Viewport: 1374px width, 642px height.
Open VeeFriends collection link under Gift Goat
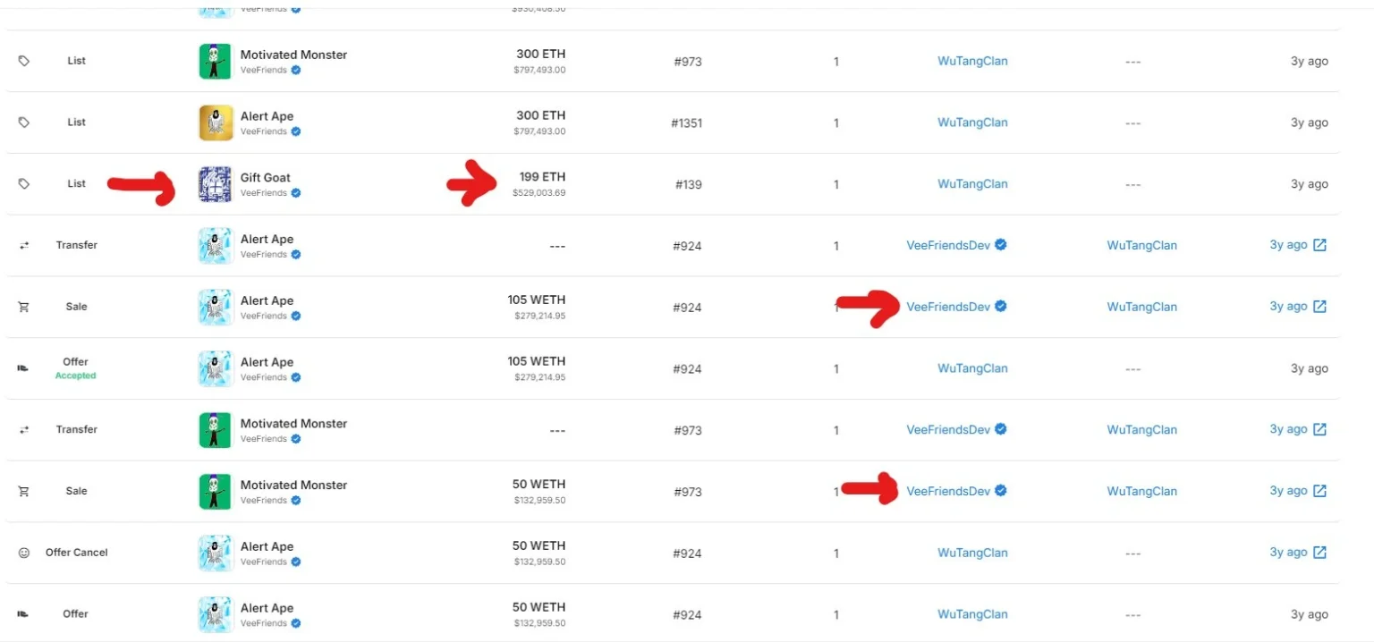click(x=264, y=193)
